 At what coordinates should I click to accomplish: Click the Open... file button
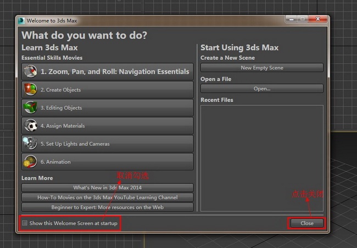pos(262,88)
